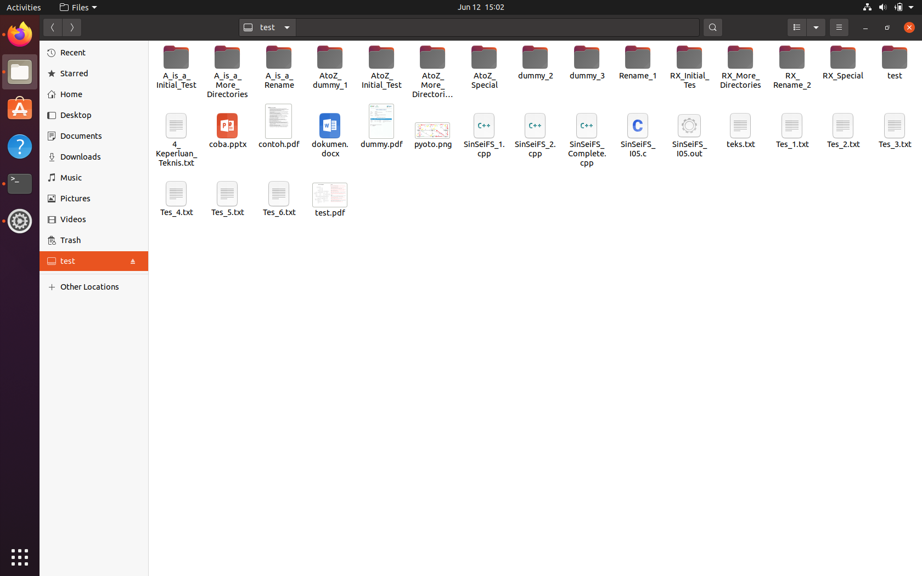This screenshot has height=576, width=922.
Task: Open the Trash from the sidebar
Action: [x=70, y=240]
